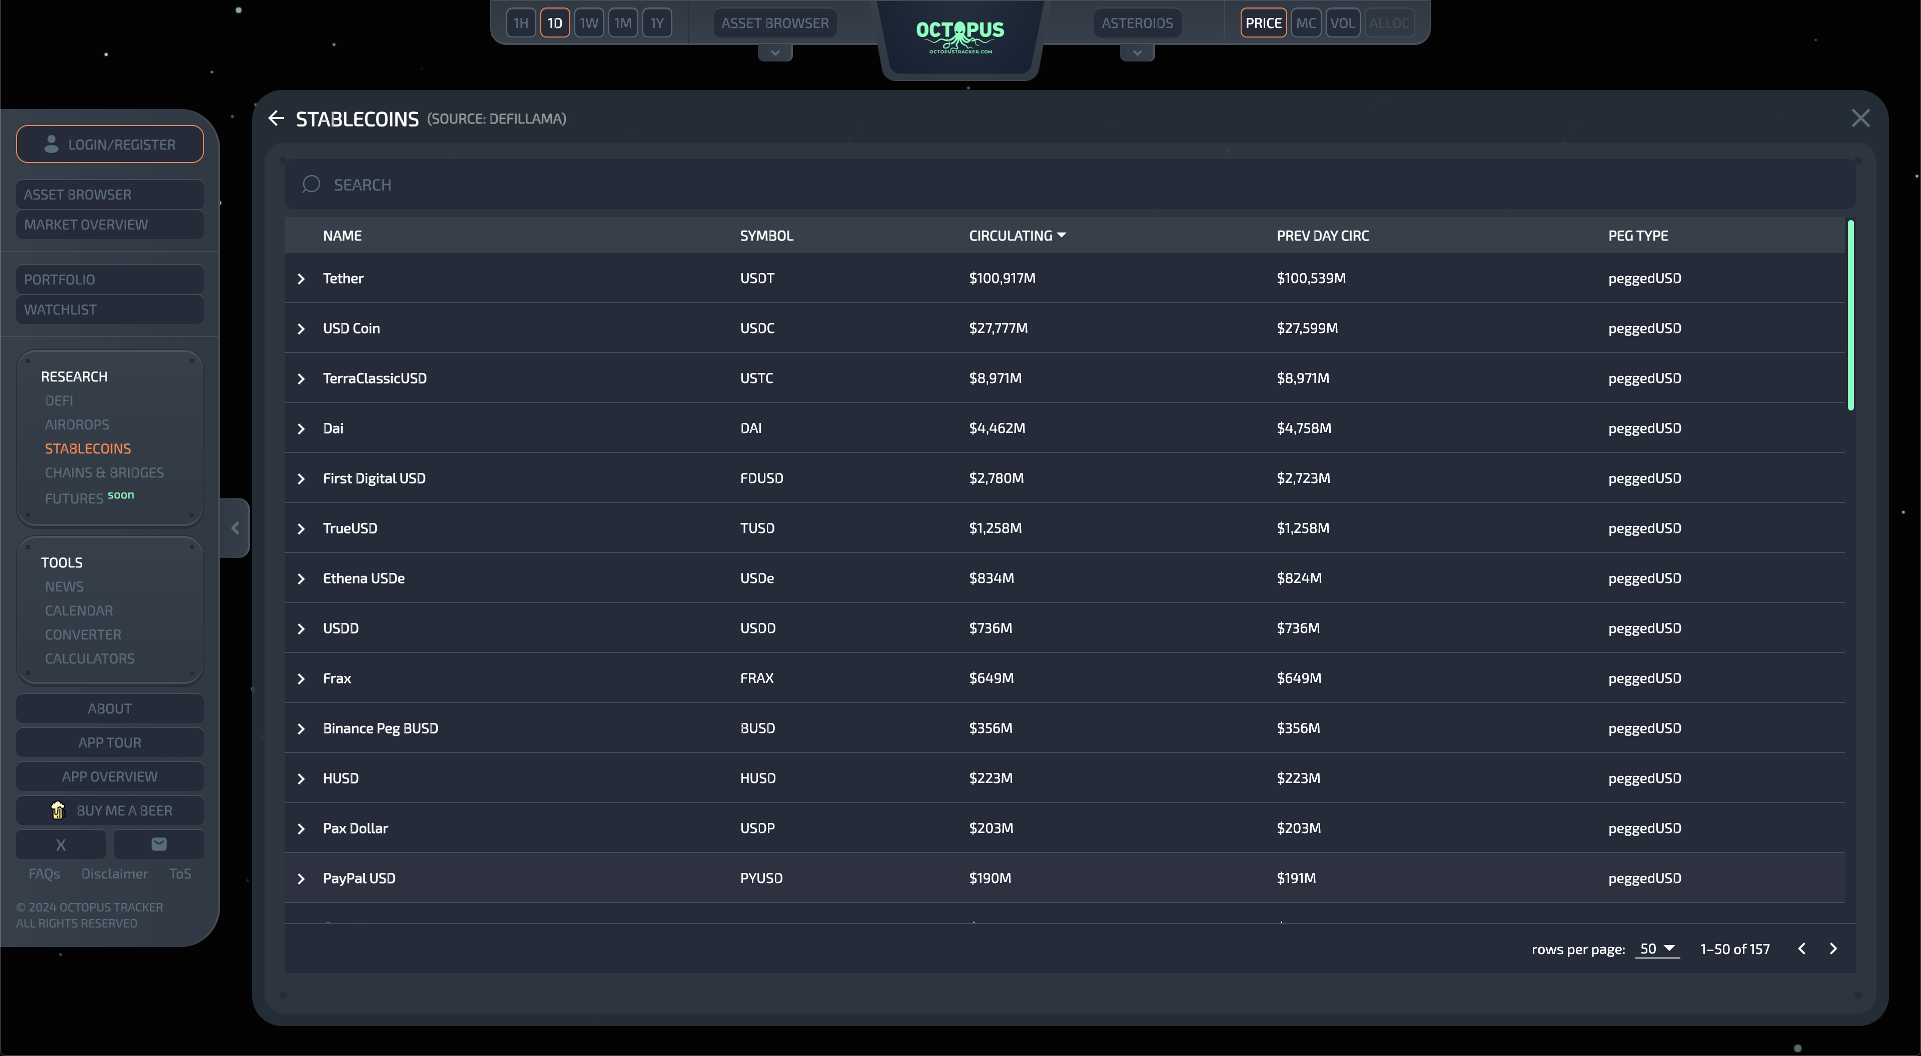Click the email envelope icon in sidebar
Image resolution: width=1921 pixels, height=1056 pixels.
159,844
